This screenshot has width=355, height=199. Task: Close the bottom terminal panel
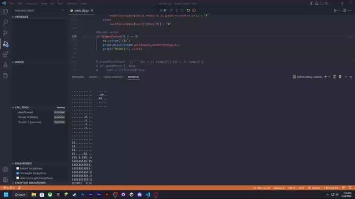pyautogui.click(x=351, y=77)
